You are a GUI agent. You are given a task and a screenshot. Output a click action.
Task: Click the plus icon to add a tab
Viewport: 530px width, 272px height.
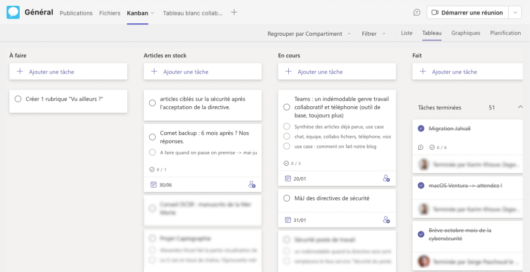point(234,12)
